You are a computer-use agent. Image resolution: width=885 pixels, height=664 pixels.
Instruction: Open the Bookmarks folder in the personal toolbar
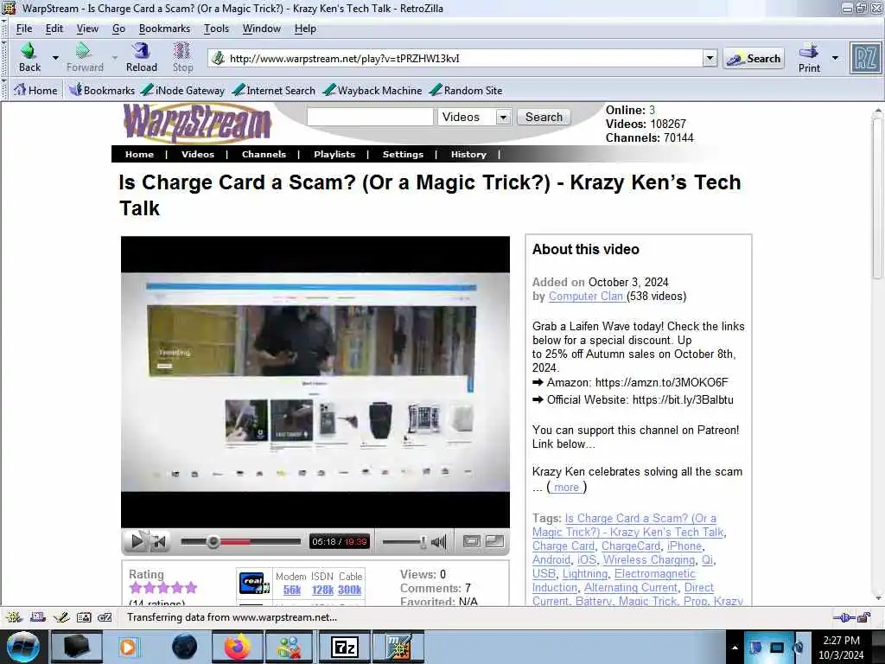(x=102, y=90)
